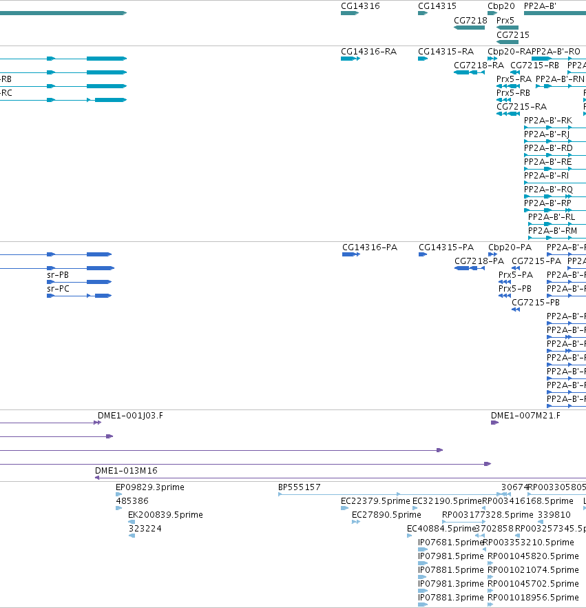Viewport: 586px width, 608px height.
Task: Open the PP2A-B'-RE transcript
Action: point(554,169)
